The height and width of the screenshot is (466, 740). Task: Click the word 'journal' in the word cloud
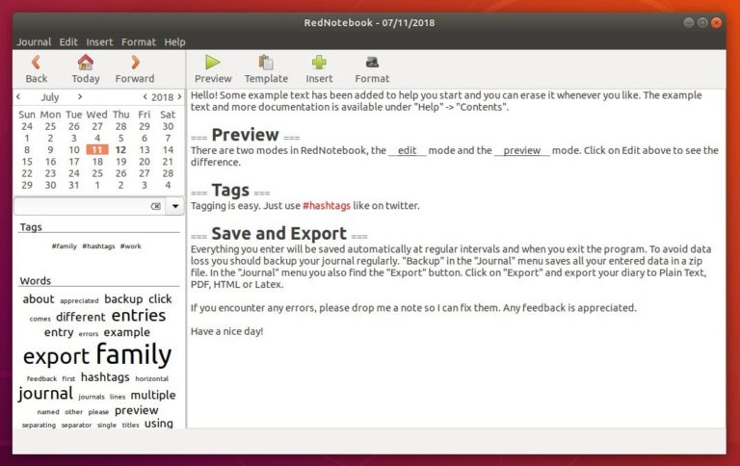coord(46,394)
